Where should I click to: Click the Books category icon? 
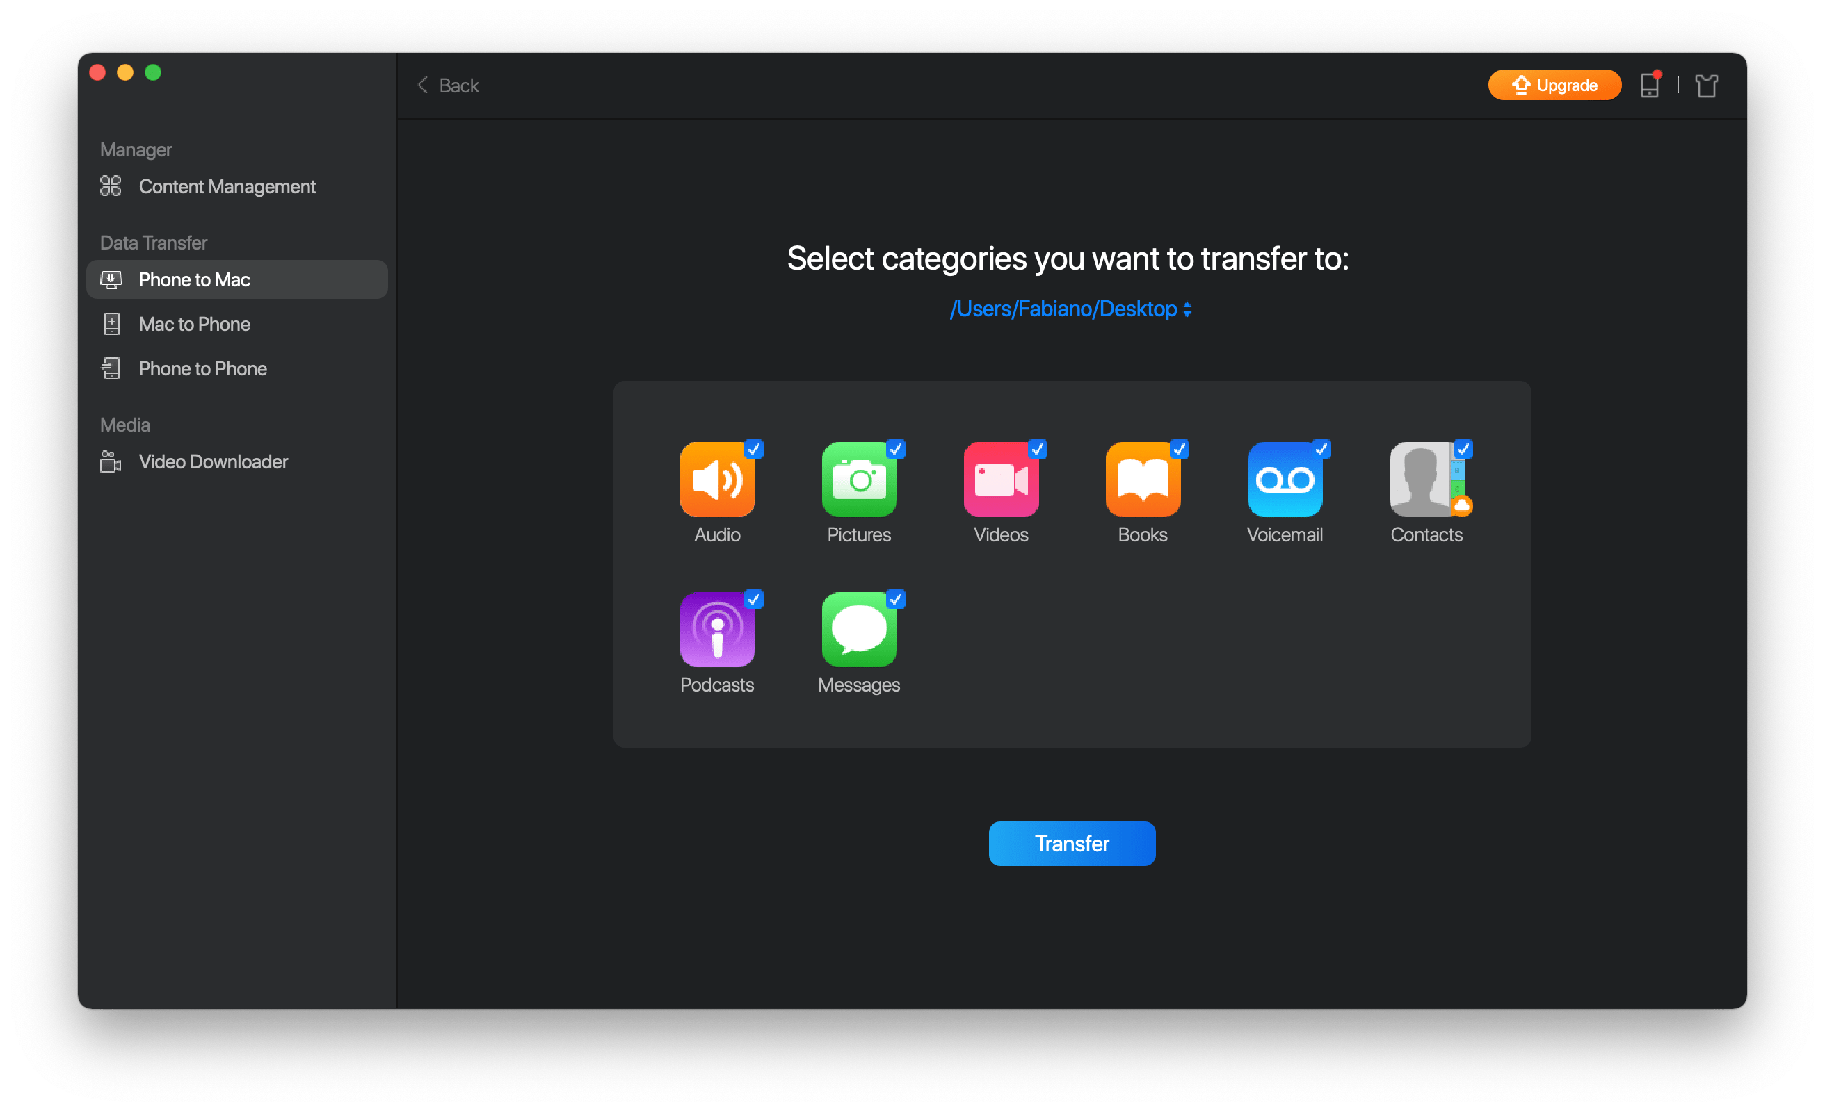point(1143,480)
